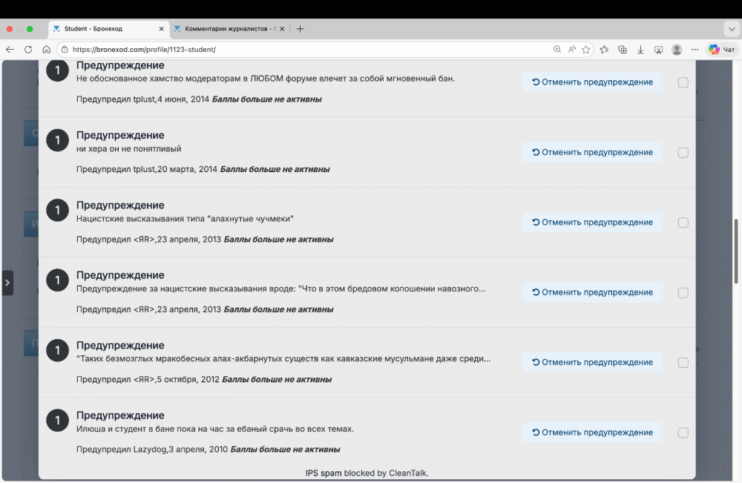742x483 pixels.
Task: Open Copilot chat button labeled Чат
Action: 721,50
